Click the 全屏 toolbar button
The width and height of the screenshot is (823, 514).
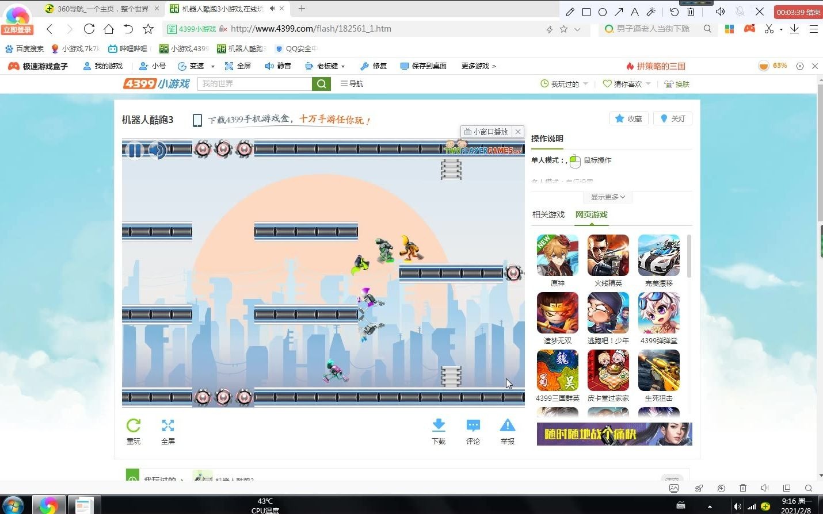coord(238,66)
